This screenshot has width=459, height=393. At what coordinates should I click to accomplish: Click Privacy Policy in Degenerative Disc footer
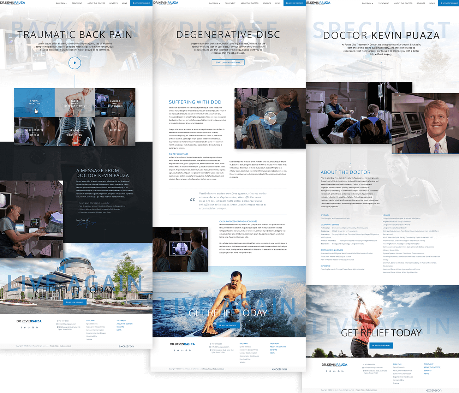tap(207, 369)
